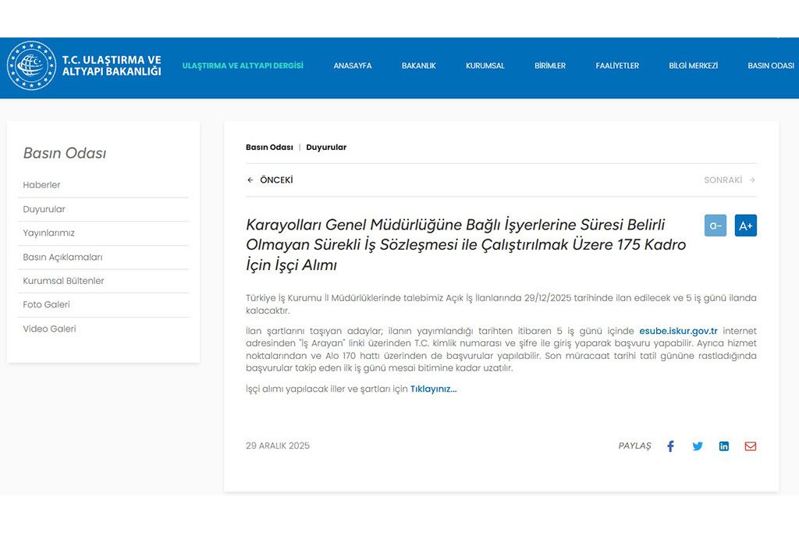Screen dimensions: 799x533
Task: Click the Tıklayınız... link
Action: click(433, 389)
